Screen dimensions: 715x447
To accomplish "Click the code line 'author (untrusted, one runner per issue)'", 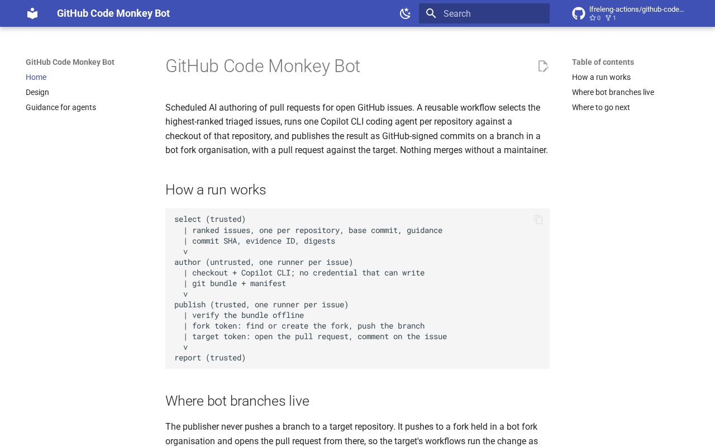I will click(264, 262).
